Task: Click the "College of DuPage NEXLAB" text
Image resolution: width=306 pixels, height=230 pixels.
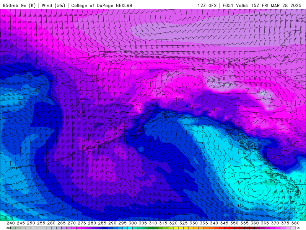Action: point(102,5)
